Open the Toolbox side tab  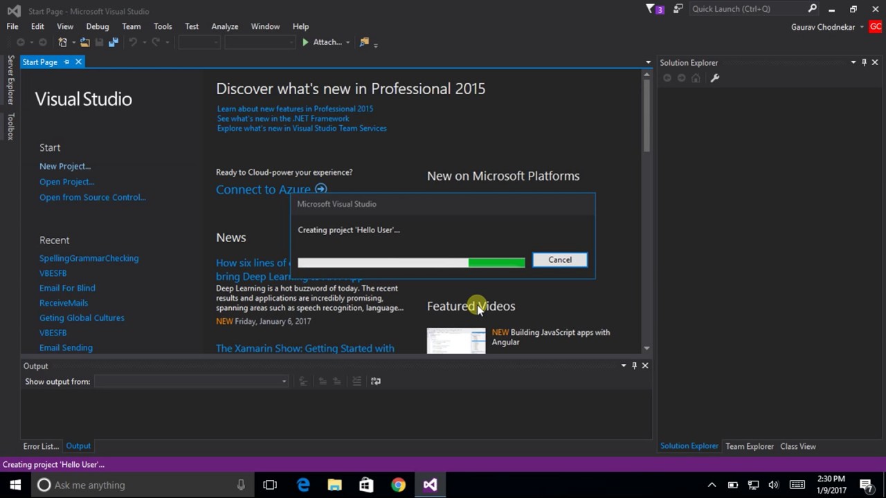click(x=10, y=127)
